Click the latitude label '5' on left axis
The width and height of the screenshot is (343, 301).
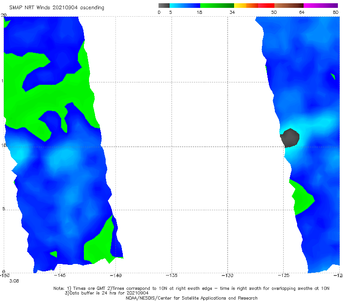pos(4,209)
